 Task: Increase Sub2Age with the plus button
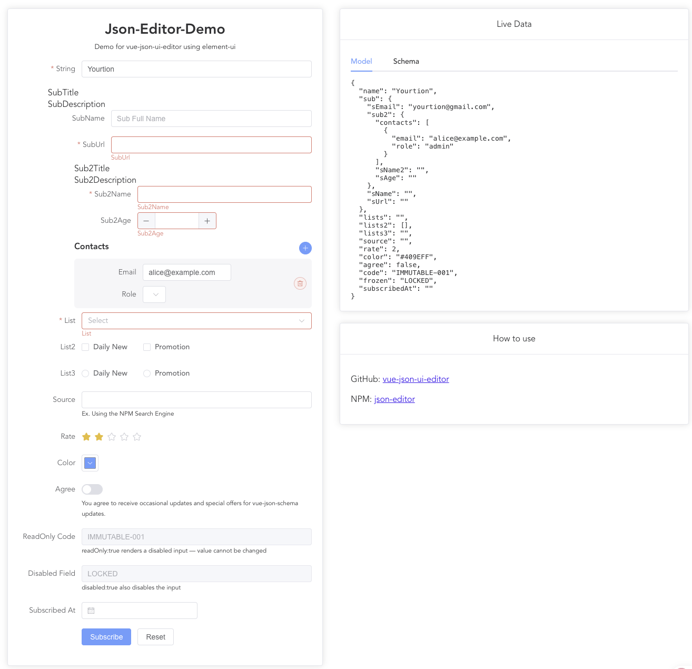point(207,221)
